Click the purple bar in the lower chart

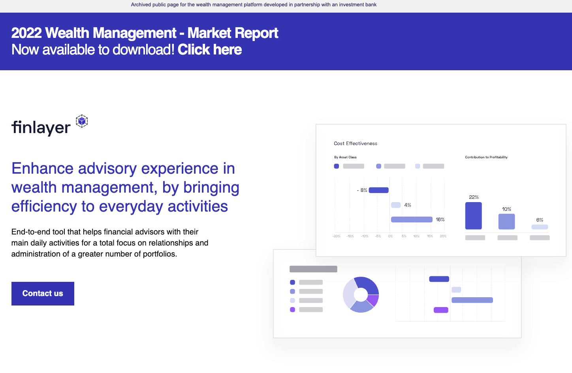click(x=441, y=310)
